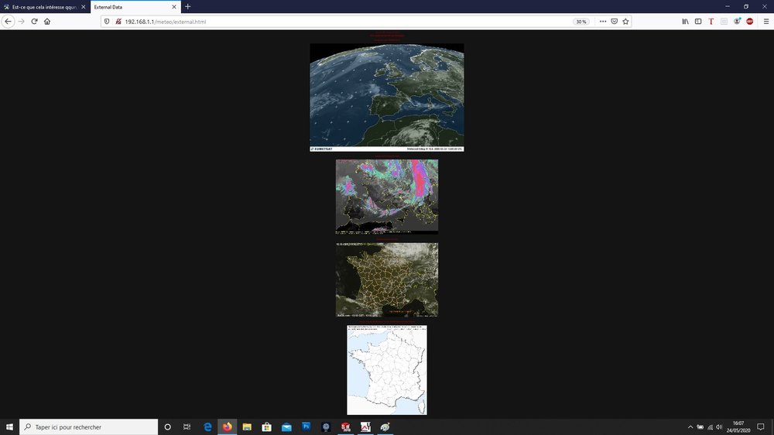Show site connection security info
This screenshot has height=435, width=774.
[118, 22]
